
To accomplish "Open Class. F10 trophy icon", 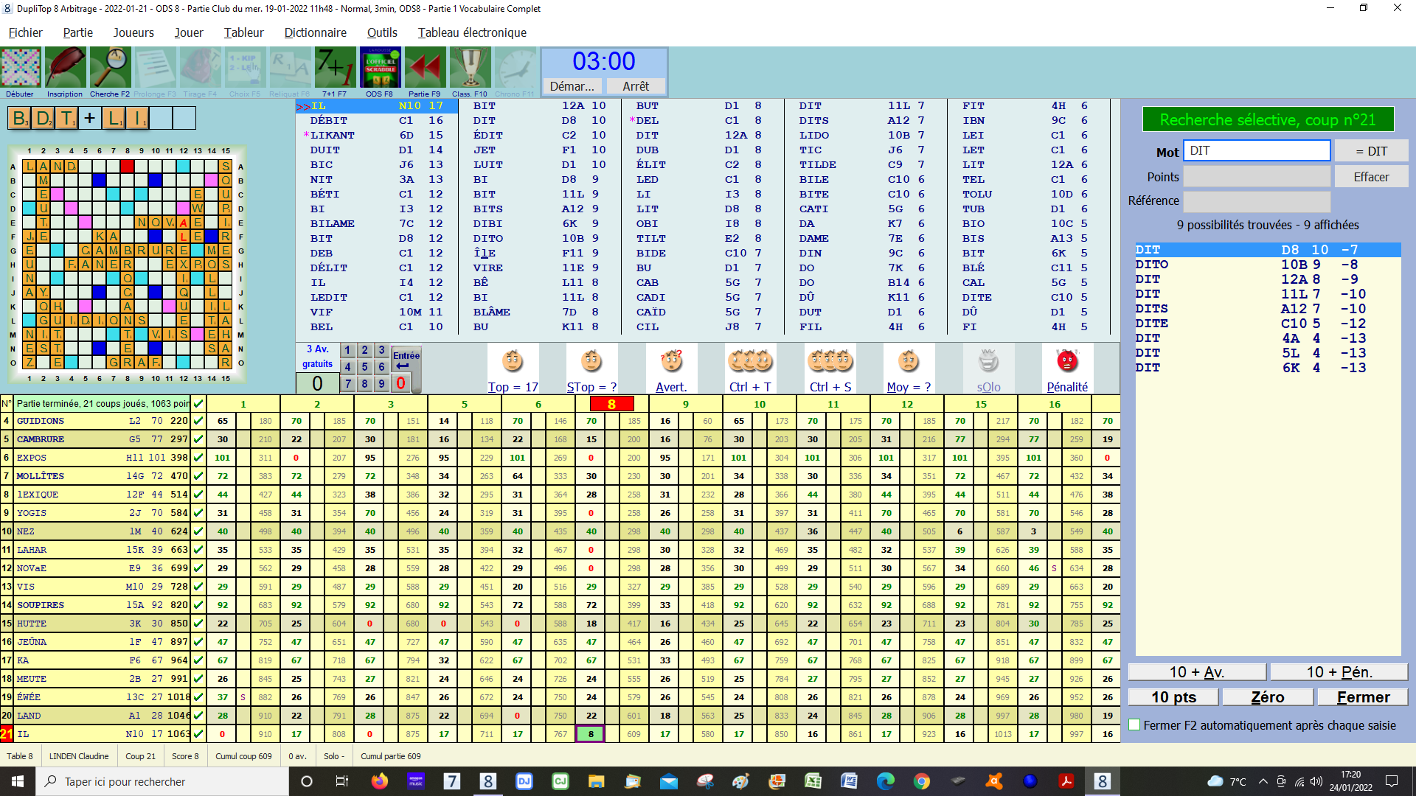I will click(470, 69).
